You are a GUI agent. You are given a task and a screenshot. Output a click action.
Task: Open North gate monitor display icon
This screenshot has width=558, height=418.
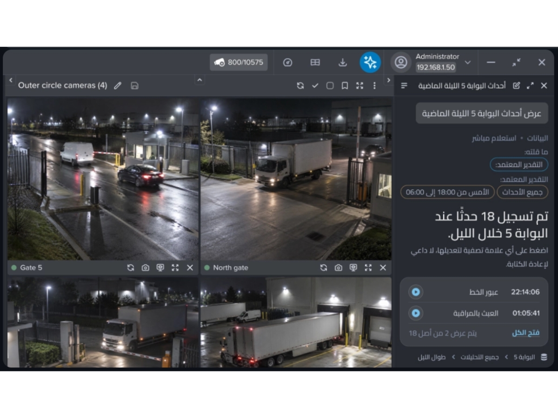pos(353,268)
